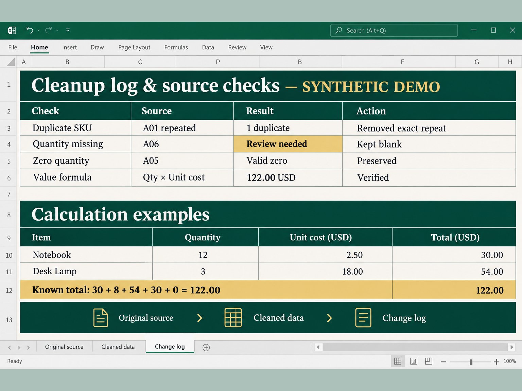Switch to Page Layout view icon
Image resolution: width=522 pixels, height=391 pixels.
(414, 361)
